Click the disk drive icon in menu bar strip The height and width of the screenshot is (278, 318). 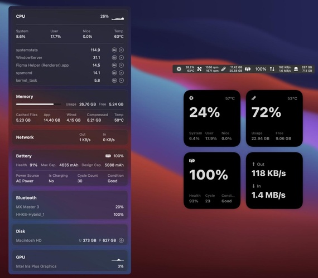[296, 69]
